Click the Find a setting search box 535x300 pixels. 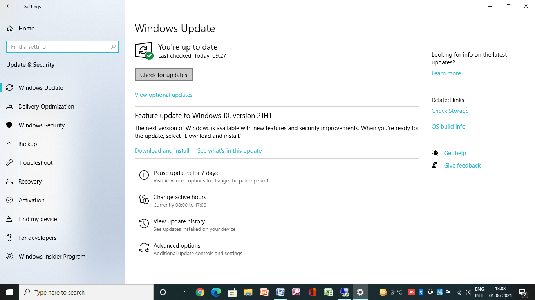click(63, 47)
